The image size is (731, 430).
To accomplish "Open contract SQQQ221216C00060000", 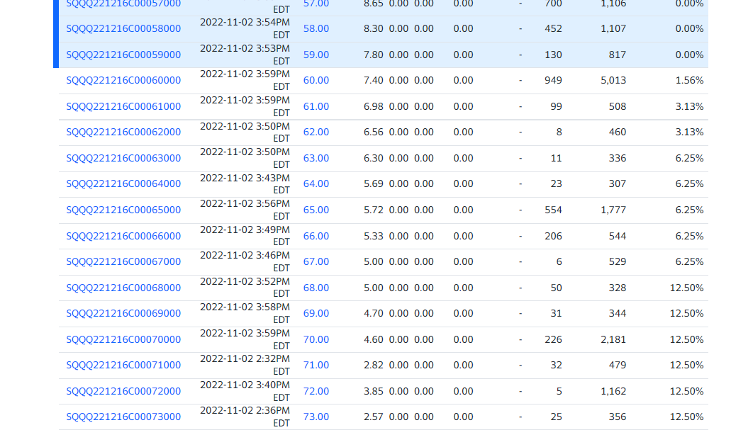I will click(123, 81).
